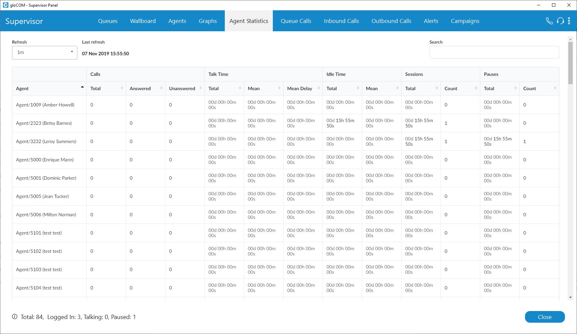Open the Alerts tab

(x=431, y=21)
